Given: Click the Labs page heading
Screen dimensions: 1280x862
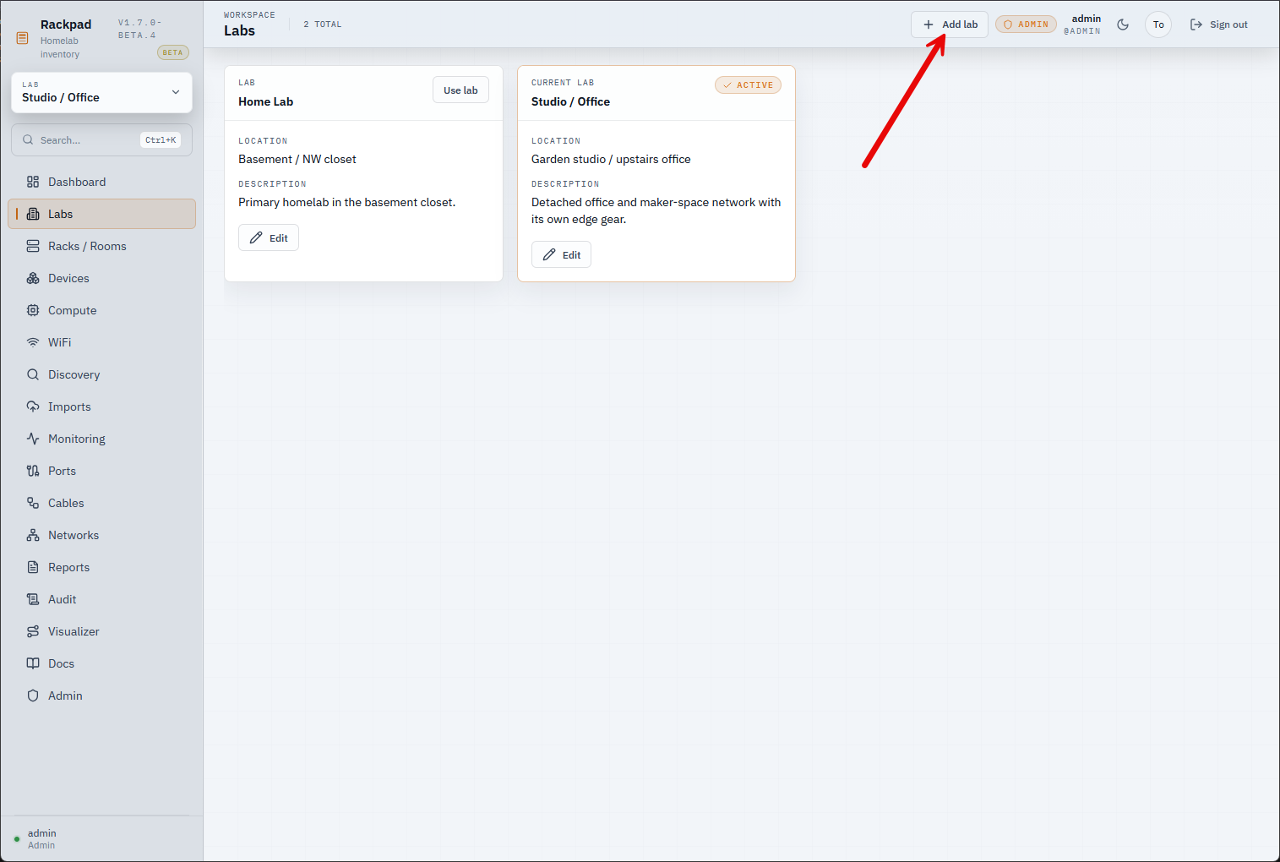Looking at the screenshot, I should pyautogui.click(x=239, y=30).
